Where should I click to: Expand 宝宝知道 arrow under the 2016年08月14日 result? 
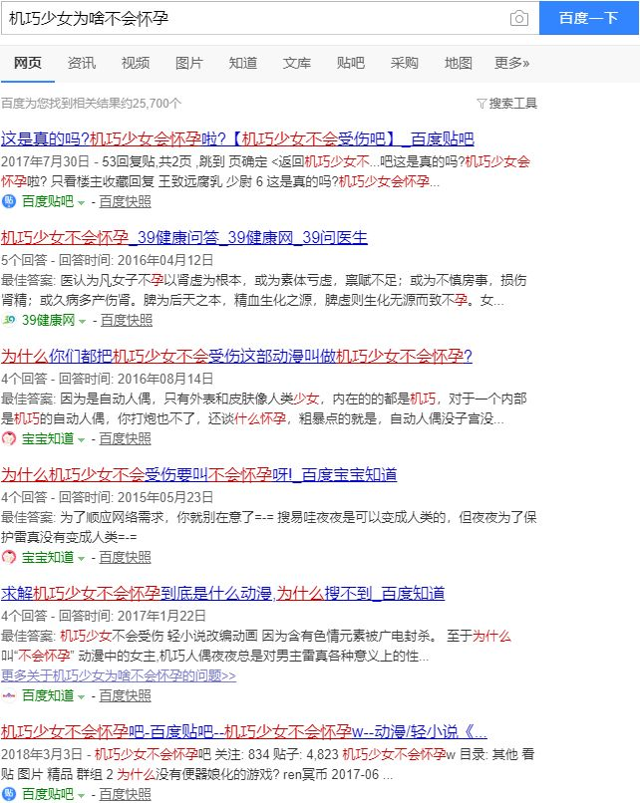coord(81,440)
